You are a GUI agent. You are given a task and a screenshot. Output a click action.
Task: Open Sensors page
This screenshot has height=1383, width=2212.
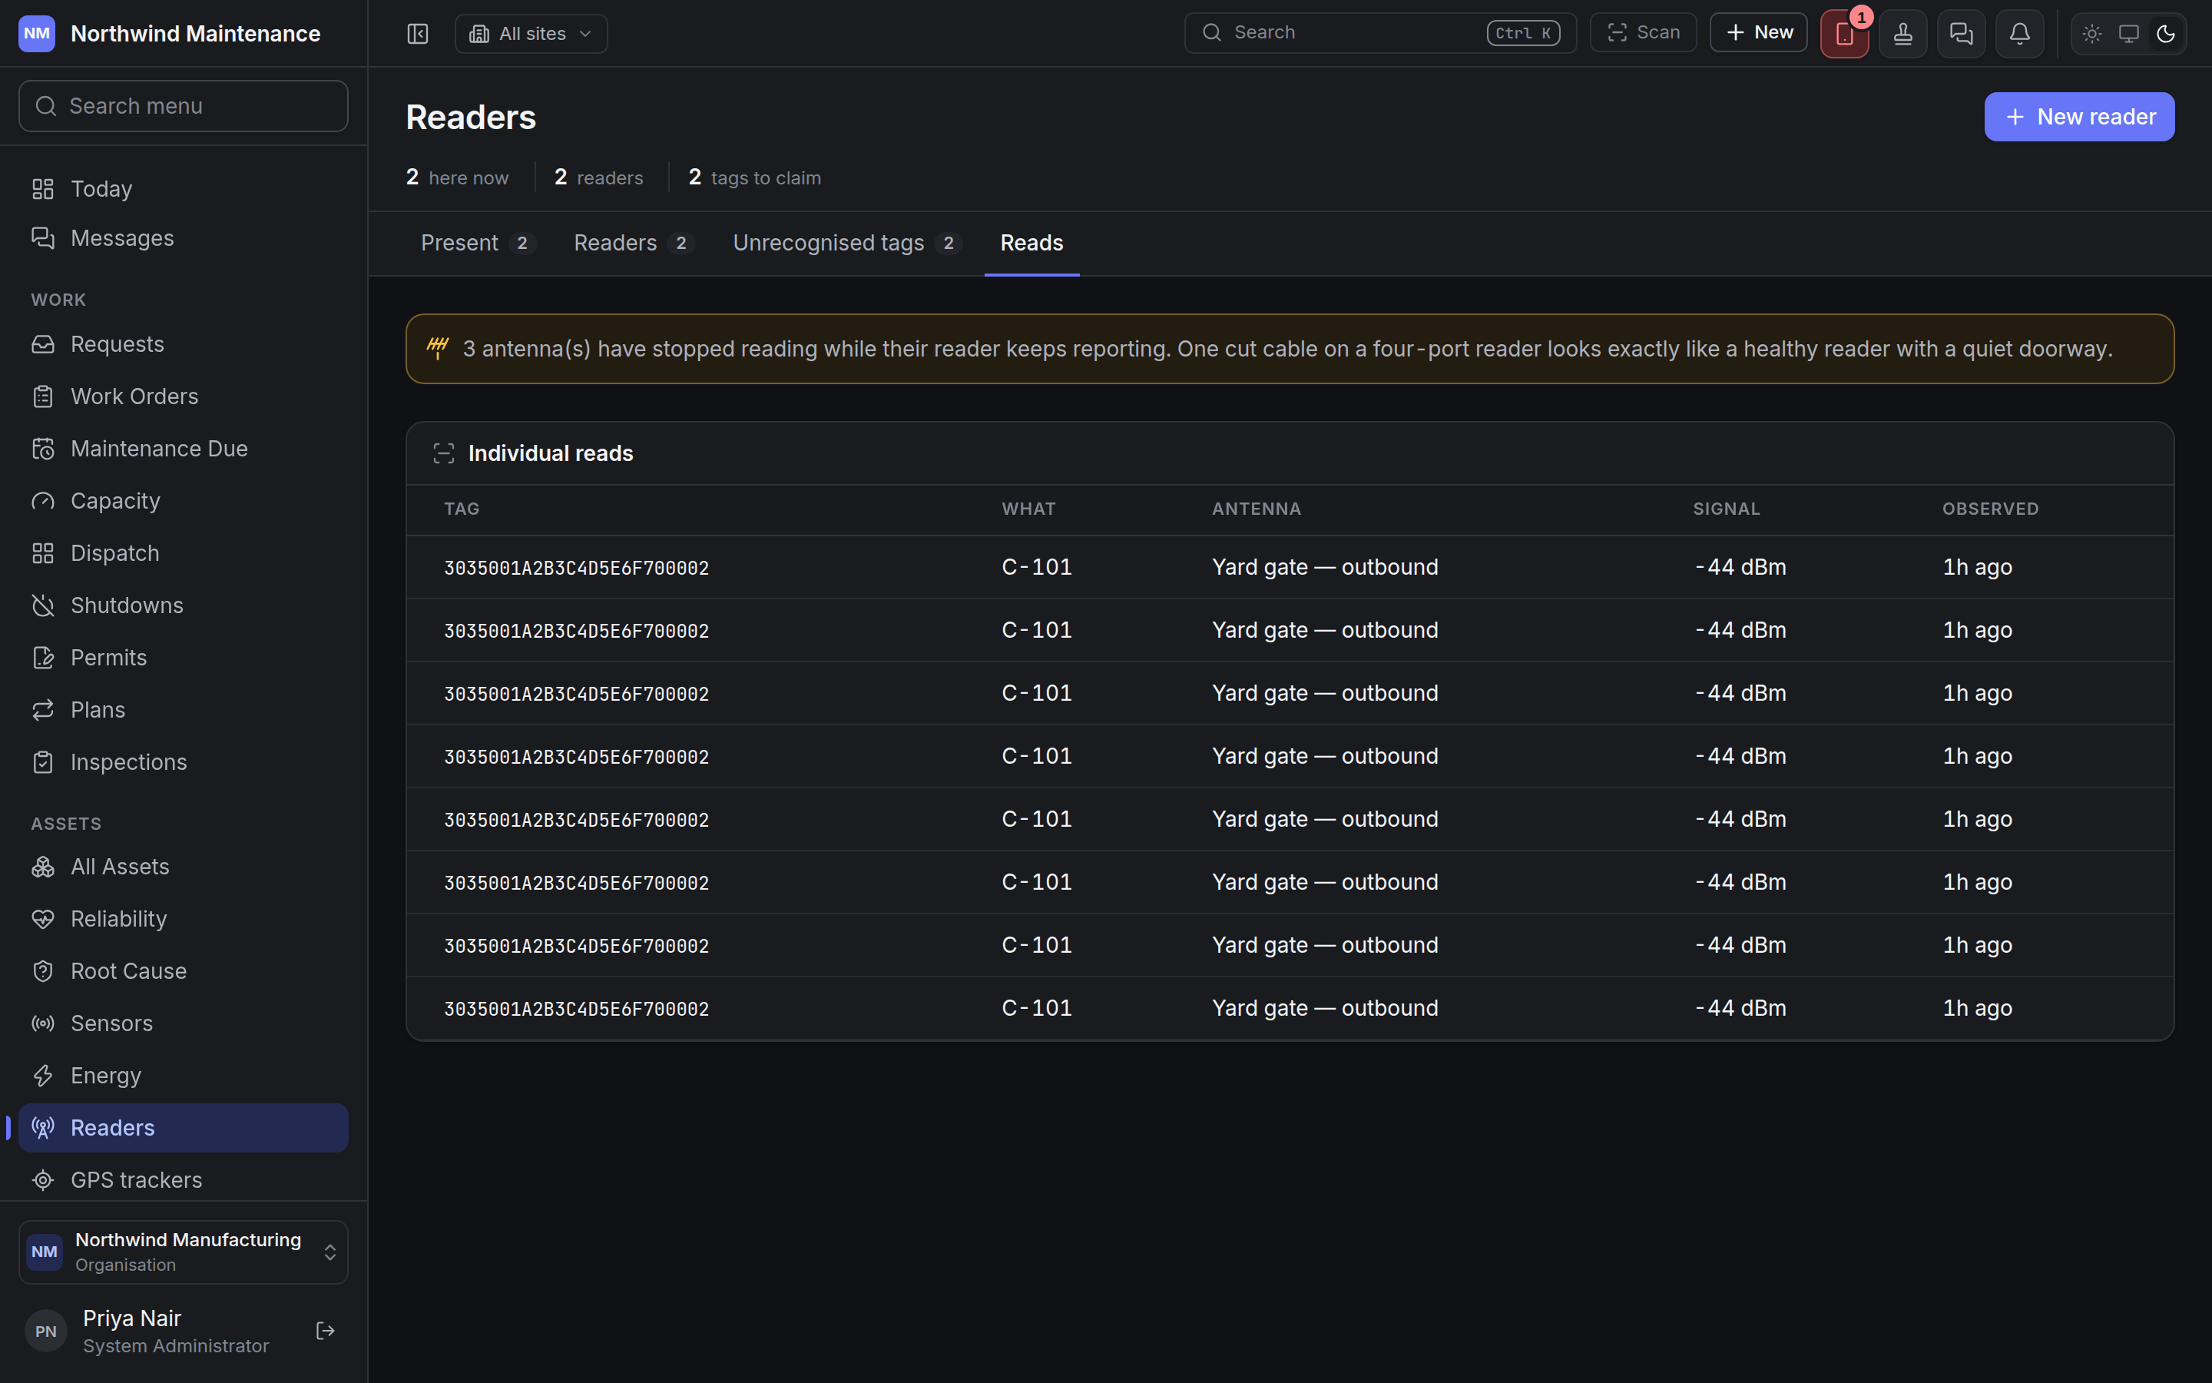tap(184, 1023)
